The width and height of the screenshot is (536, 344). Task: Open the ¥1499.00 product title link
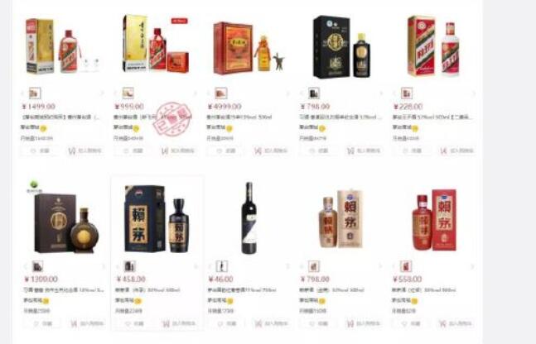[60, 117]
